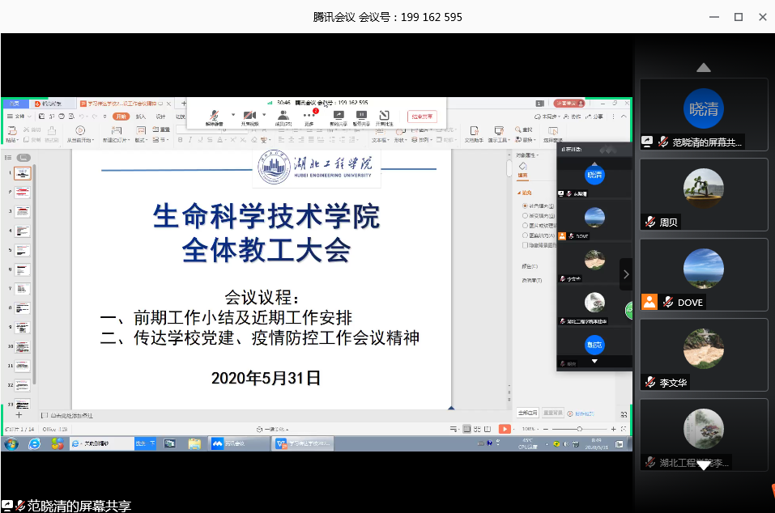This screenshot has width=775, height=513.
Task: Select the second fill radio option
Action: 525,216
